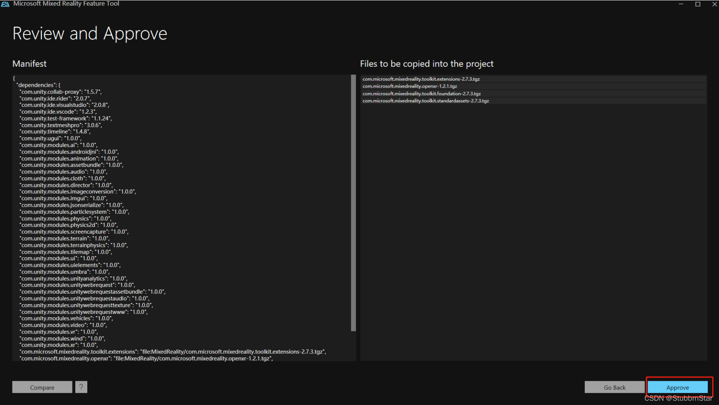
Task: Click manifest line com.unity.modules.terrainphysics
Action: coord(74,245)
